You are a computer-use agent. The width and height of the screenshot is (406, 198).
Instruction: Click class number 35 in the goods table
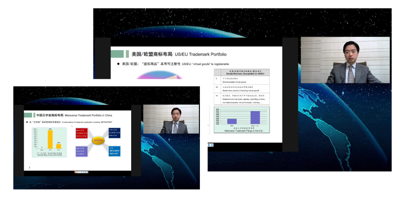217,87
